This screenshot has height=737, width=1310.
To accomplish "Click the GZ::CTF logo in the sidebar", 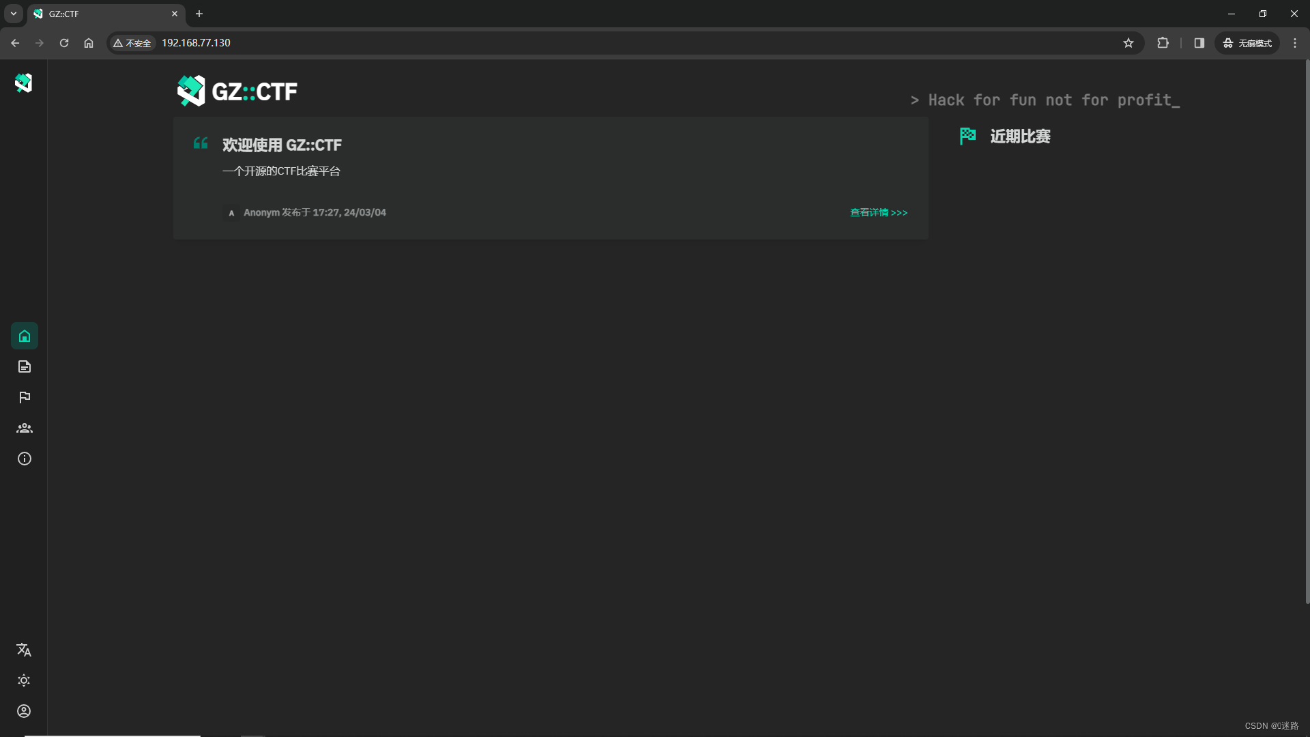I will point(23,83).
